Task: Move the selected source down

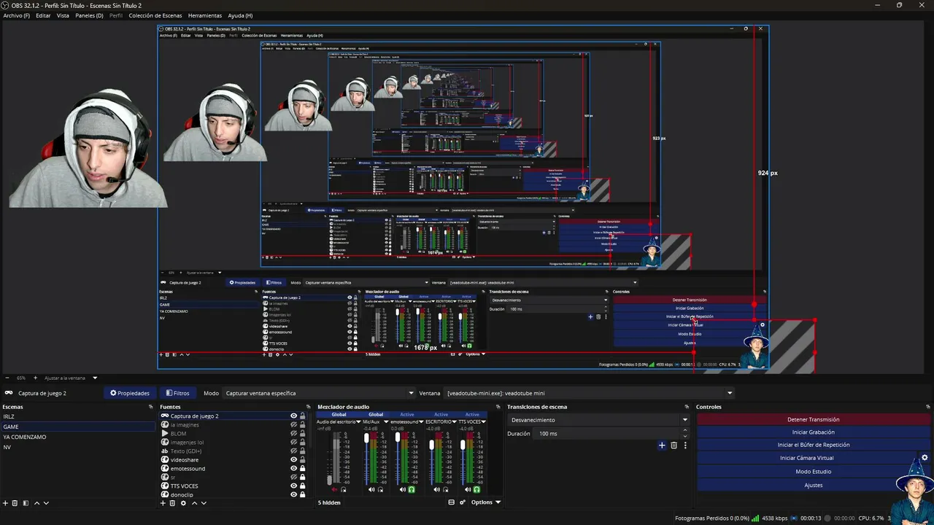Action: (x=204, y=503)
